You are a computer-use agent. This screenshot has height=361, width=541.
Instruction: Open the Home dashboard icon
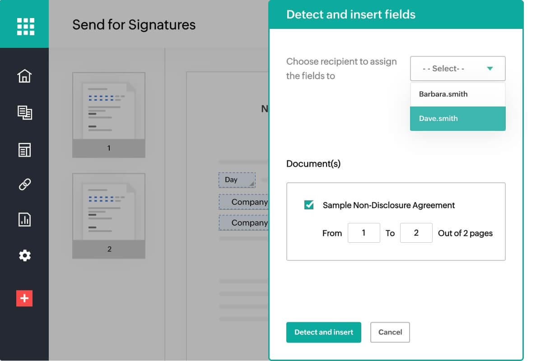(x=24, y=76)
